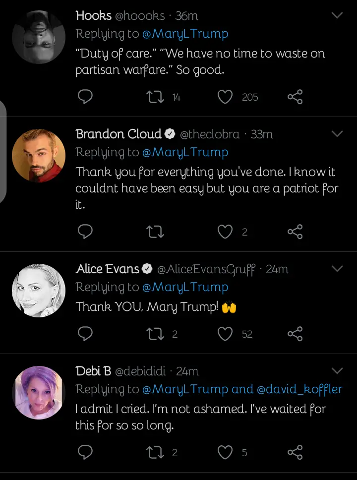Open Debi B's profile avatar
Image resolution: width=357 pixels, height=480 pixels.
[x=39, y=393]
